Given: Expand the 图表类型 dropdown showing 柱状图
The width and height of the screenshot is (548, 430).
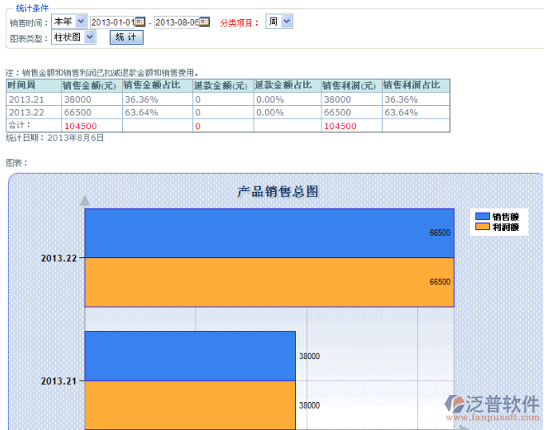Looking at the screenshot, I should 73,37.
